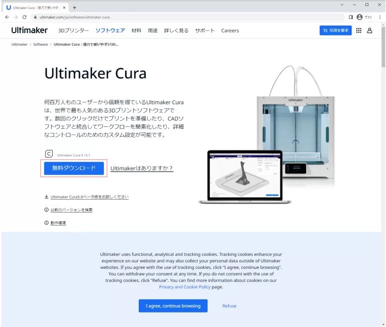Screen dimensions: 386x327
Task: Click the browser reload page icon
Action: [x=25, y=17]
